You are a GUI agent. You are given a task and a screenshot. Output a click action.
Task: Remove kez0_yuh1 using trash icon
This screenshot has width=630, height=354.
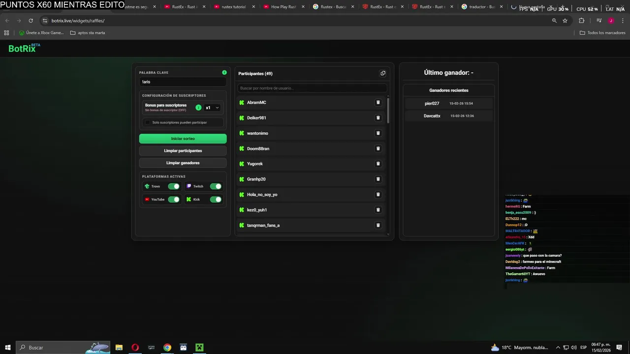point(378,209)
